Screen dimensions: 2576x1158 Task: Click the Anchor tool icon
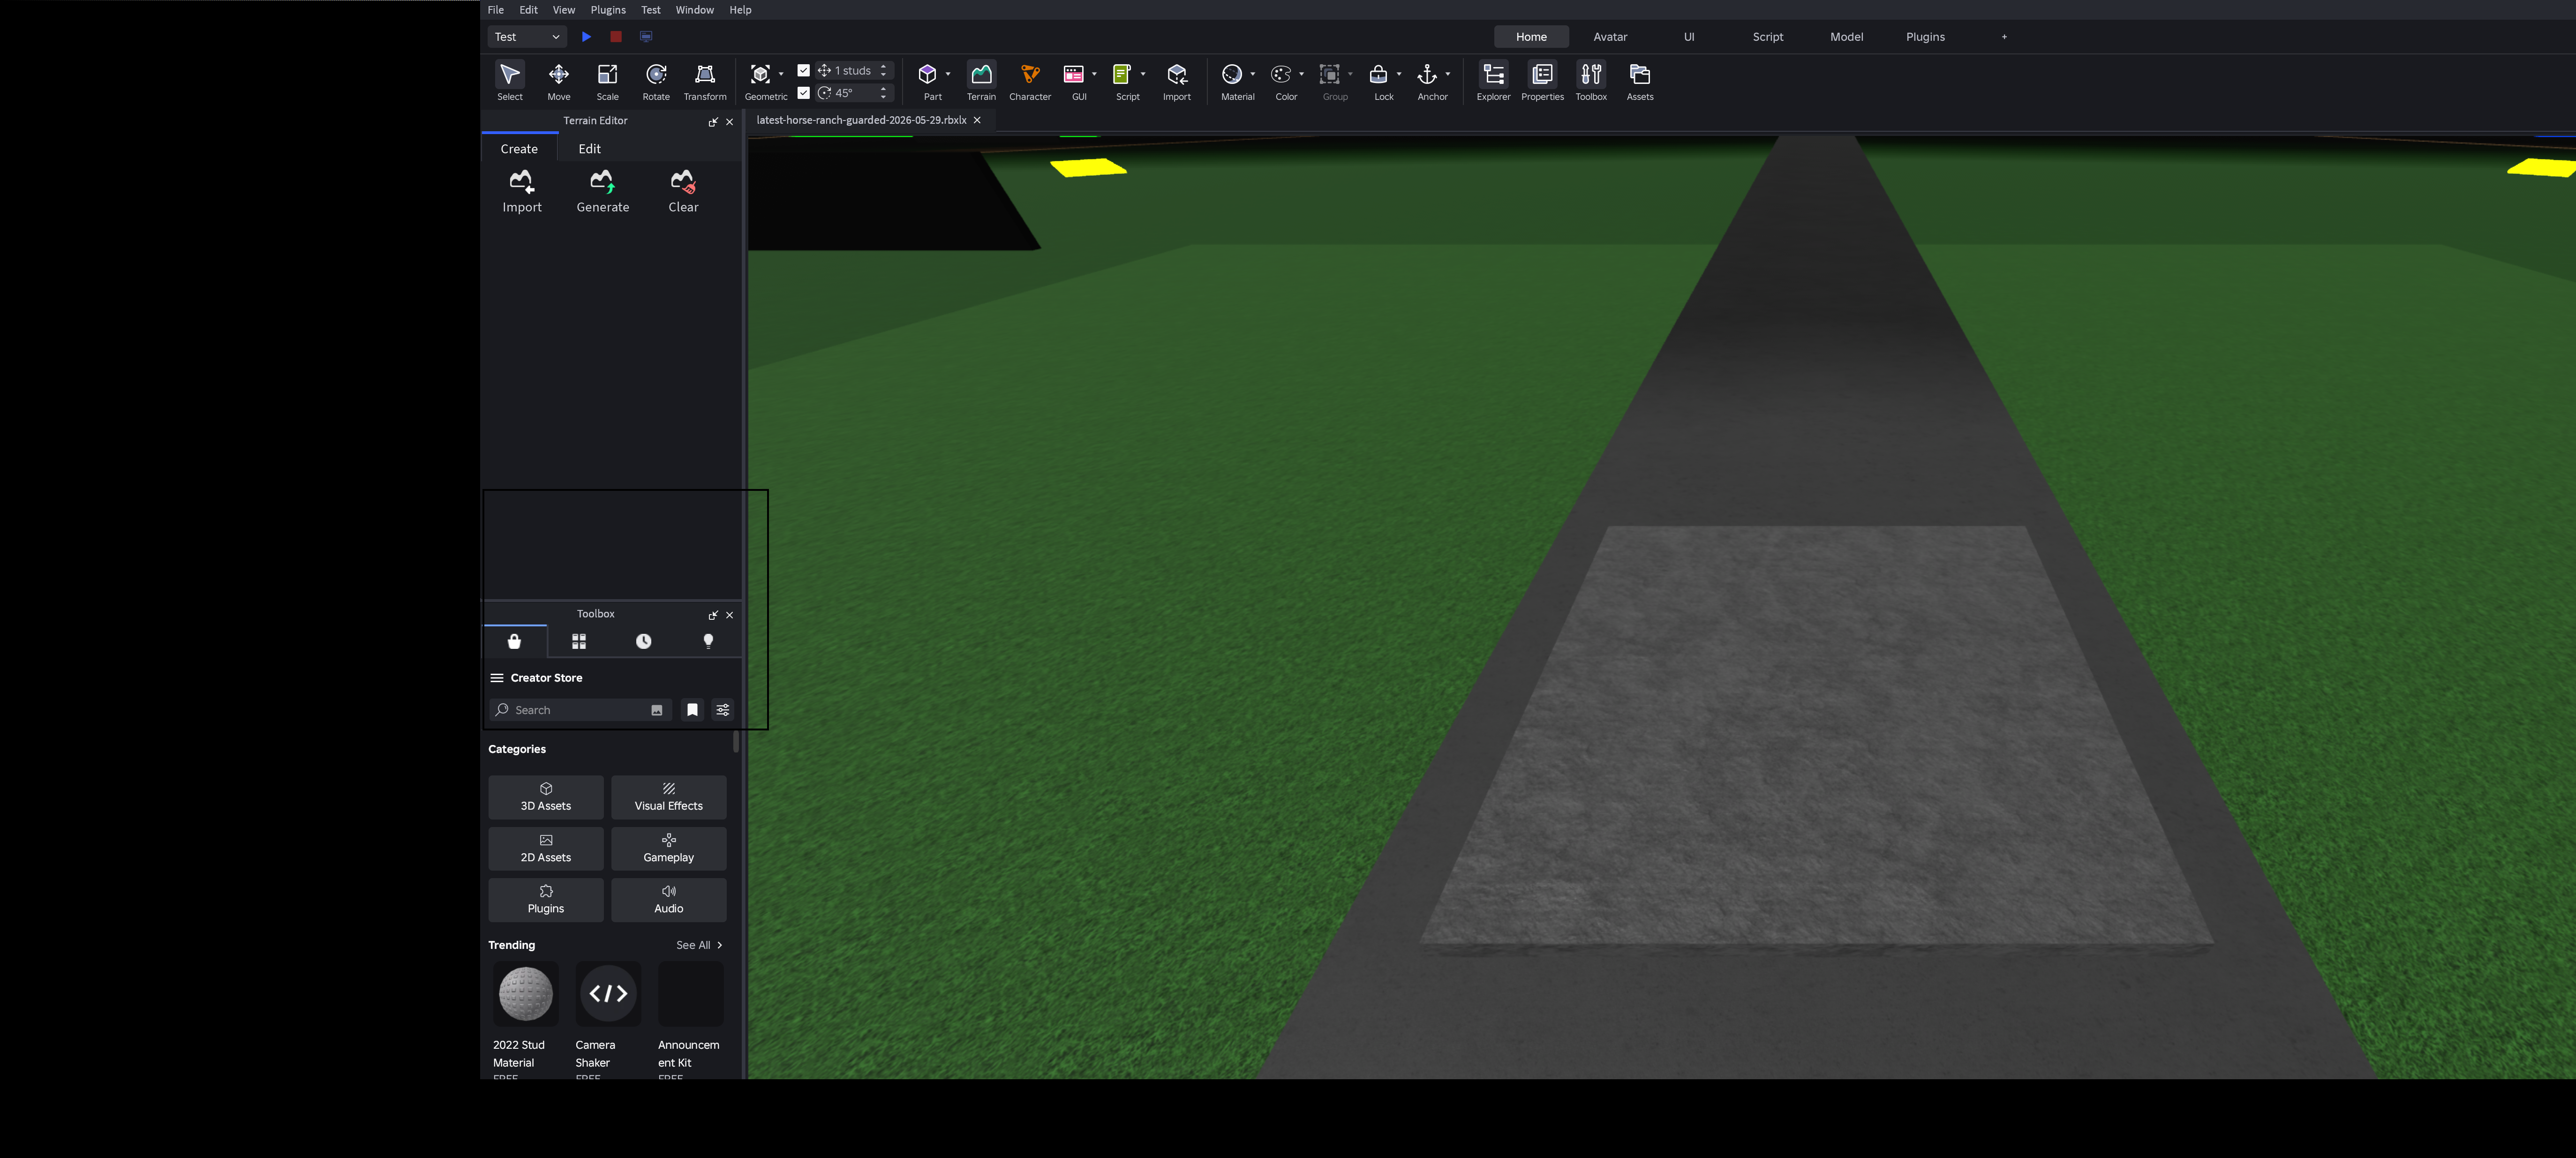[1427, 74]
